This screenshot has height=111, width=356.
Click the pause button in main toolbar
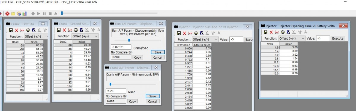(44, 14)
